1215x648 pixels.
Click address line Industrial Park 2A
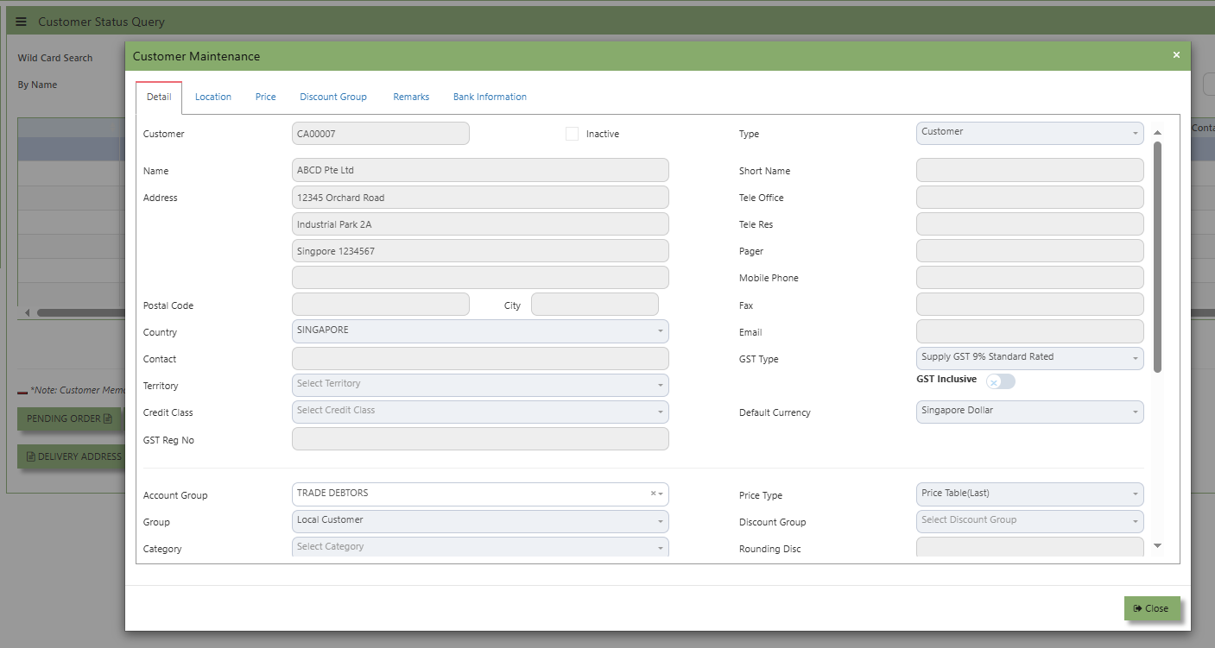coord(480,223)
